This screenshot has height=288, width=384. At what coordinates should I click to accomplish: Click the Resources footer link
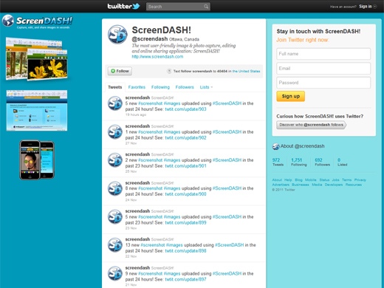[x=354, y=185]
